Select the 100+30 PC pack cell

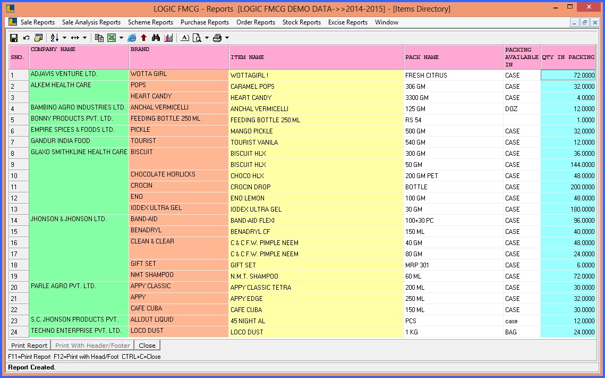pyautogui.click(x=454, y=221)
